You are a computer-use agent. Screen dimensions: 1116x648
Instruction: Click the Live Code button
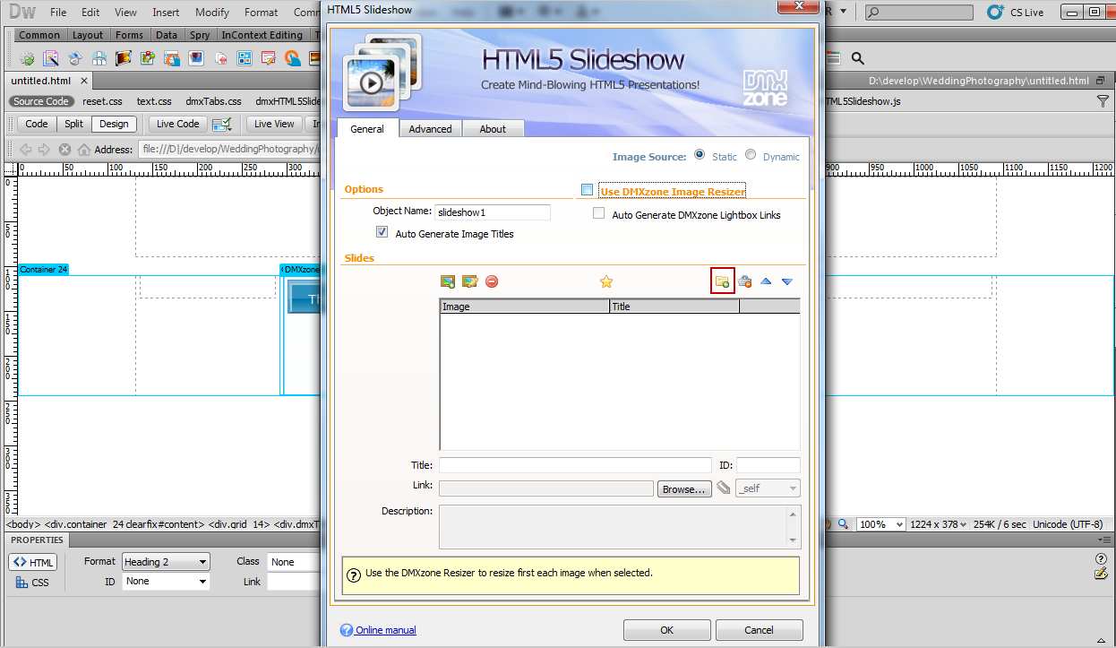(178, 125)
